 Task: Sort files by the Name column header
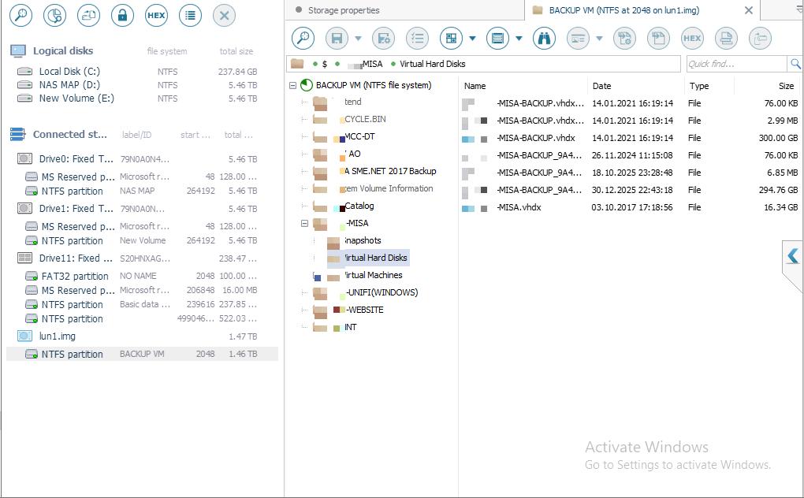coord(475,86)
